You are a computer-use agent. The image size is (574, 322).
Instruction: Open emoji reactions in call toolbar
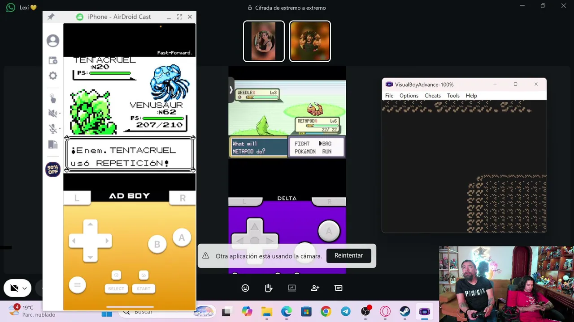tap(245, 288)
